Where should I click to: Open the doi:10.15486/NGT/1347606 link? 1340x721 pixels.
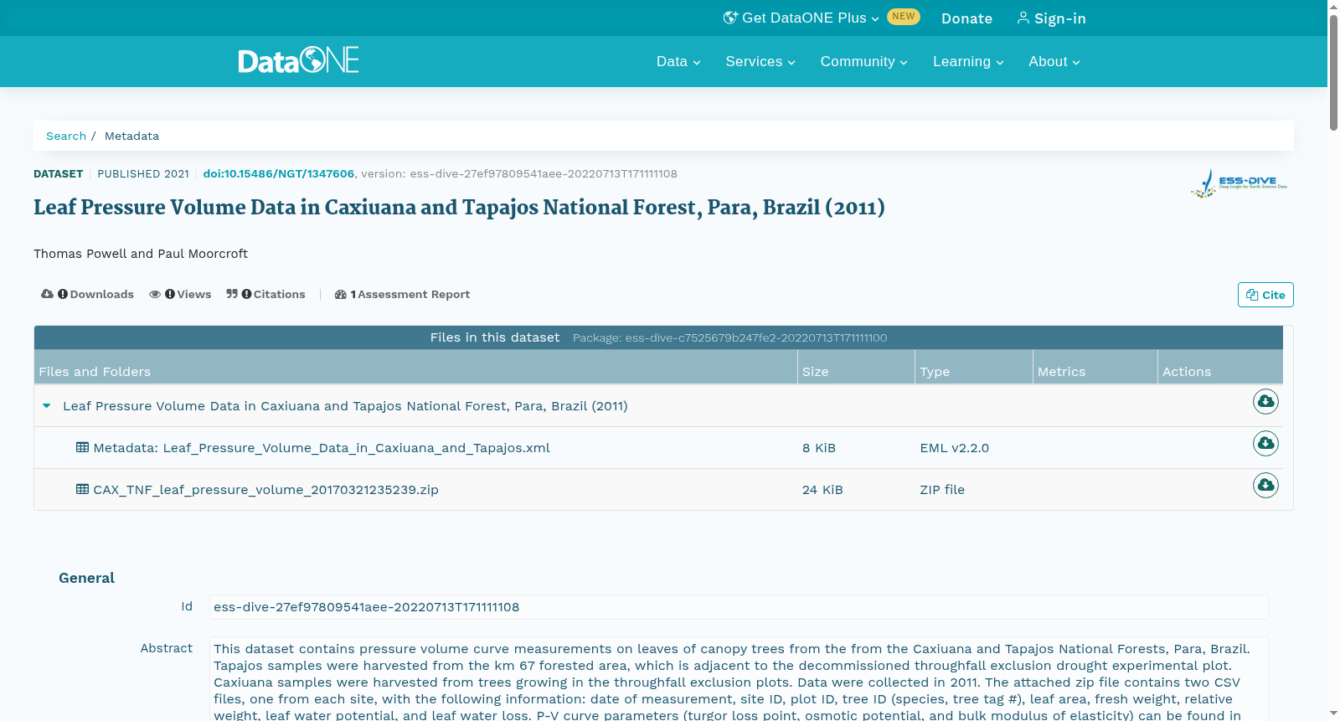[278, 173]
